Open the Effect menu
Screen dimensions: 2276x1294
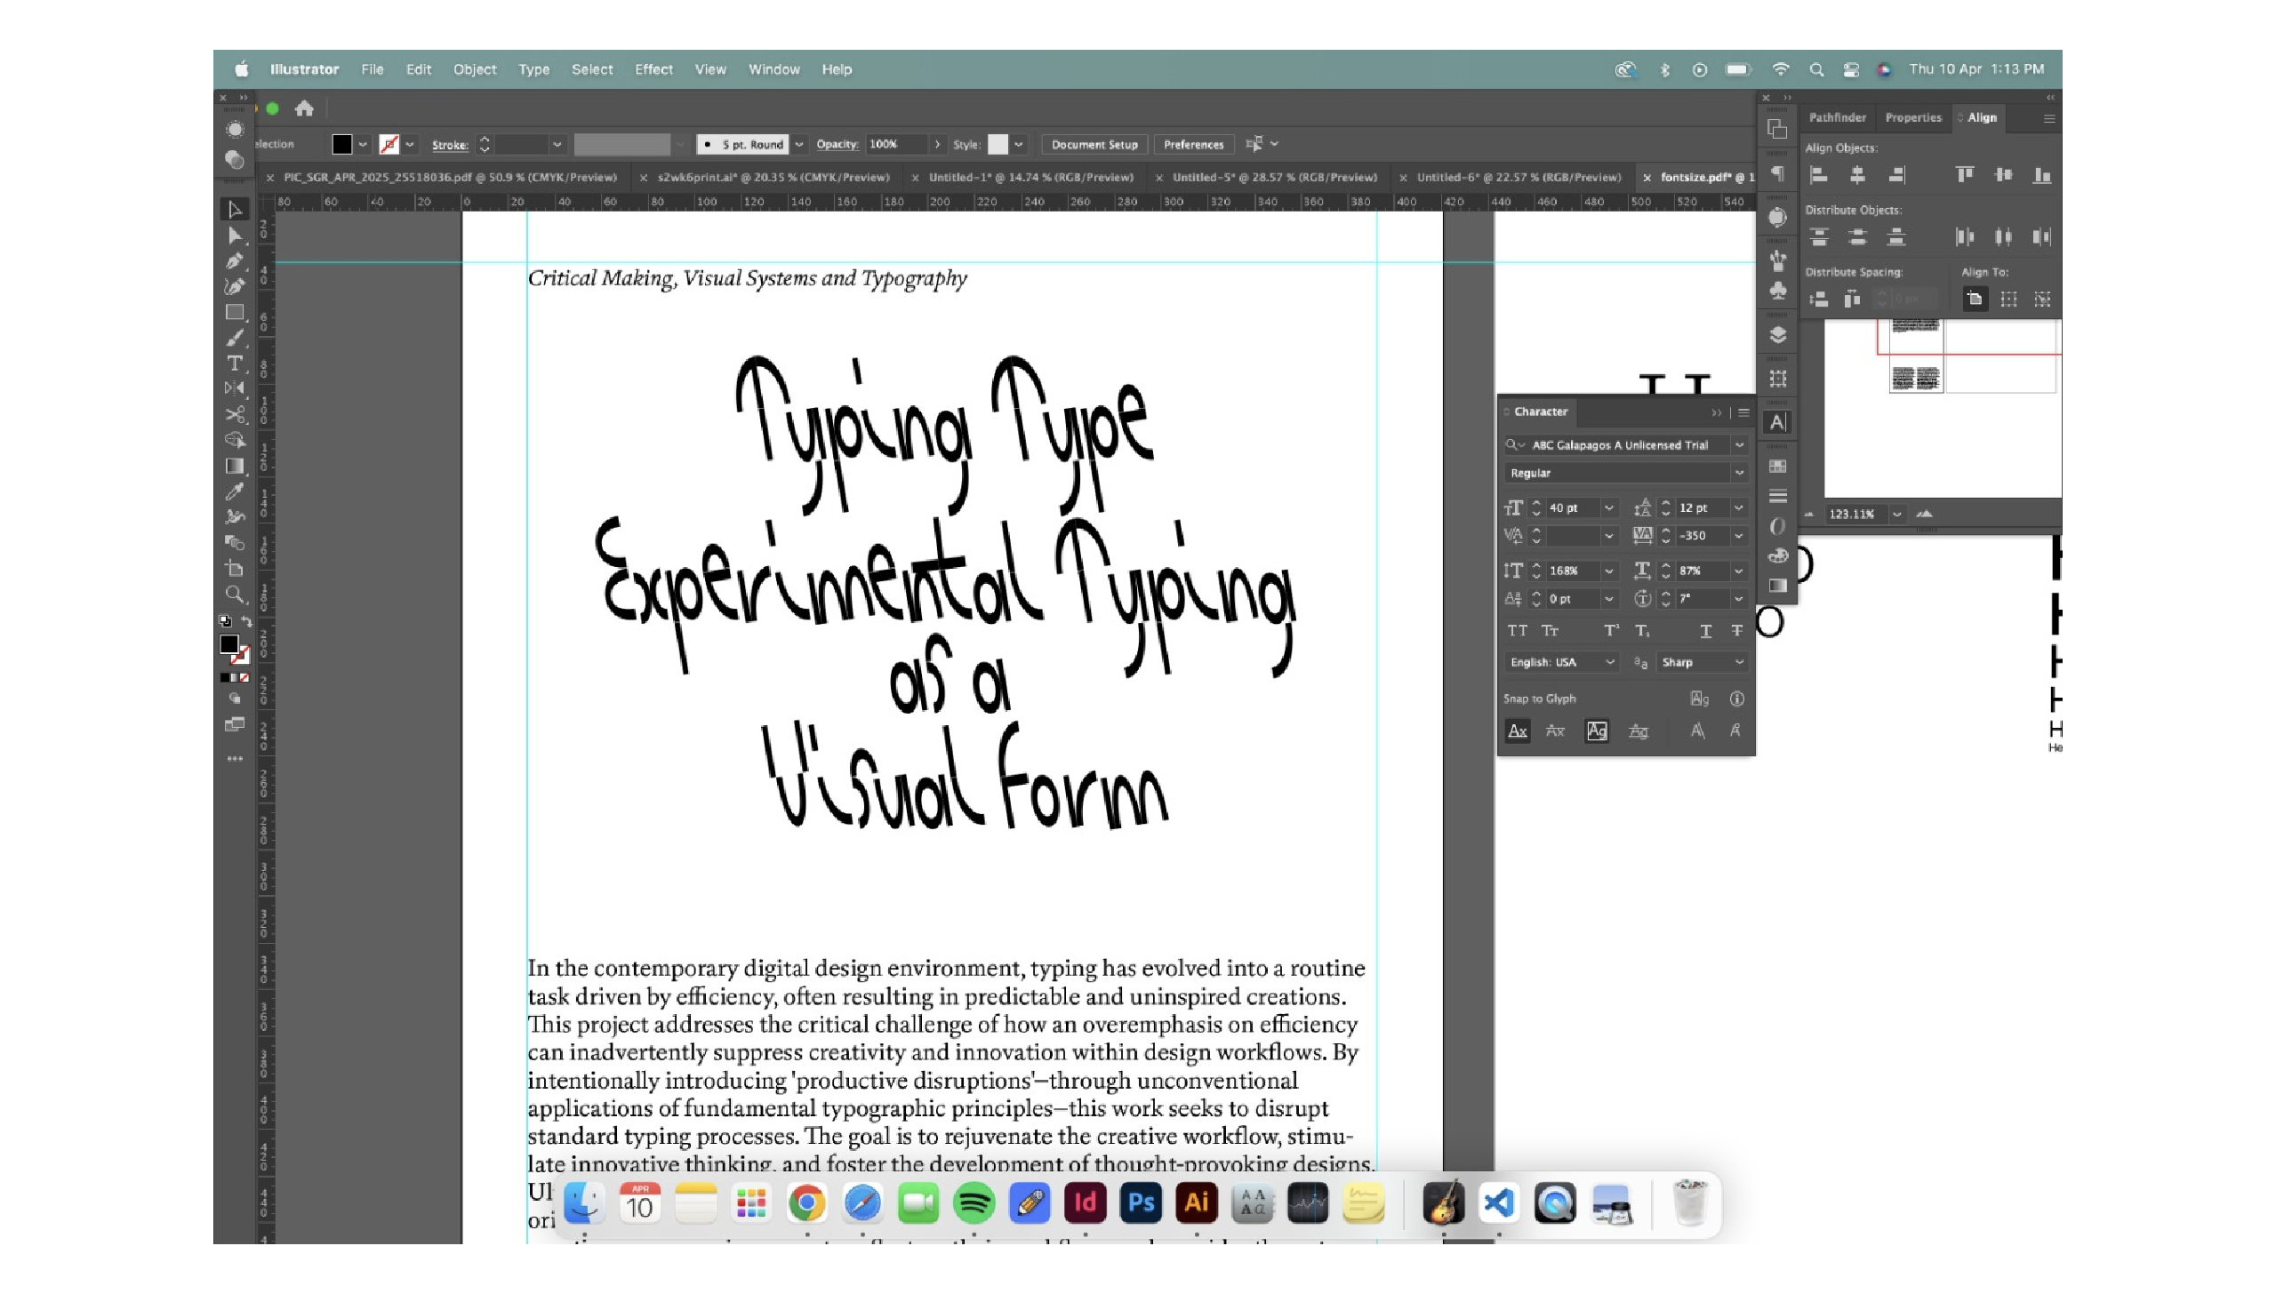(653, 69)
